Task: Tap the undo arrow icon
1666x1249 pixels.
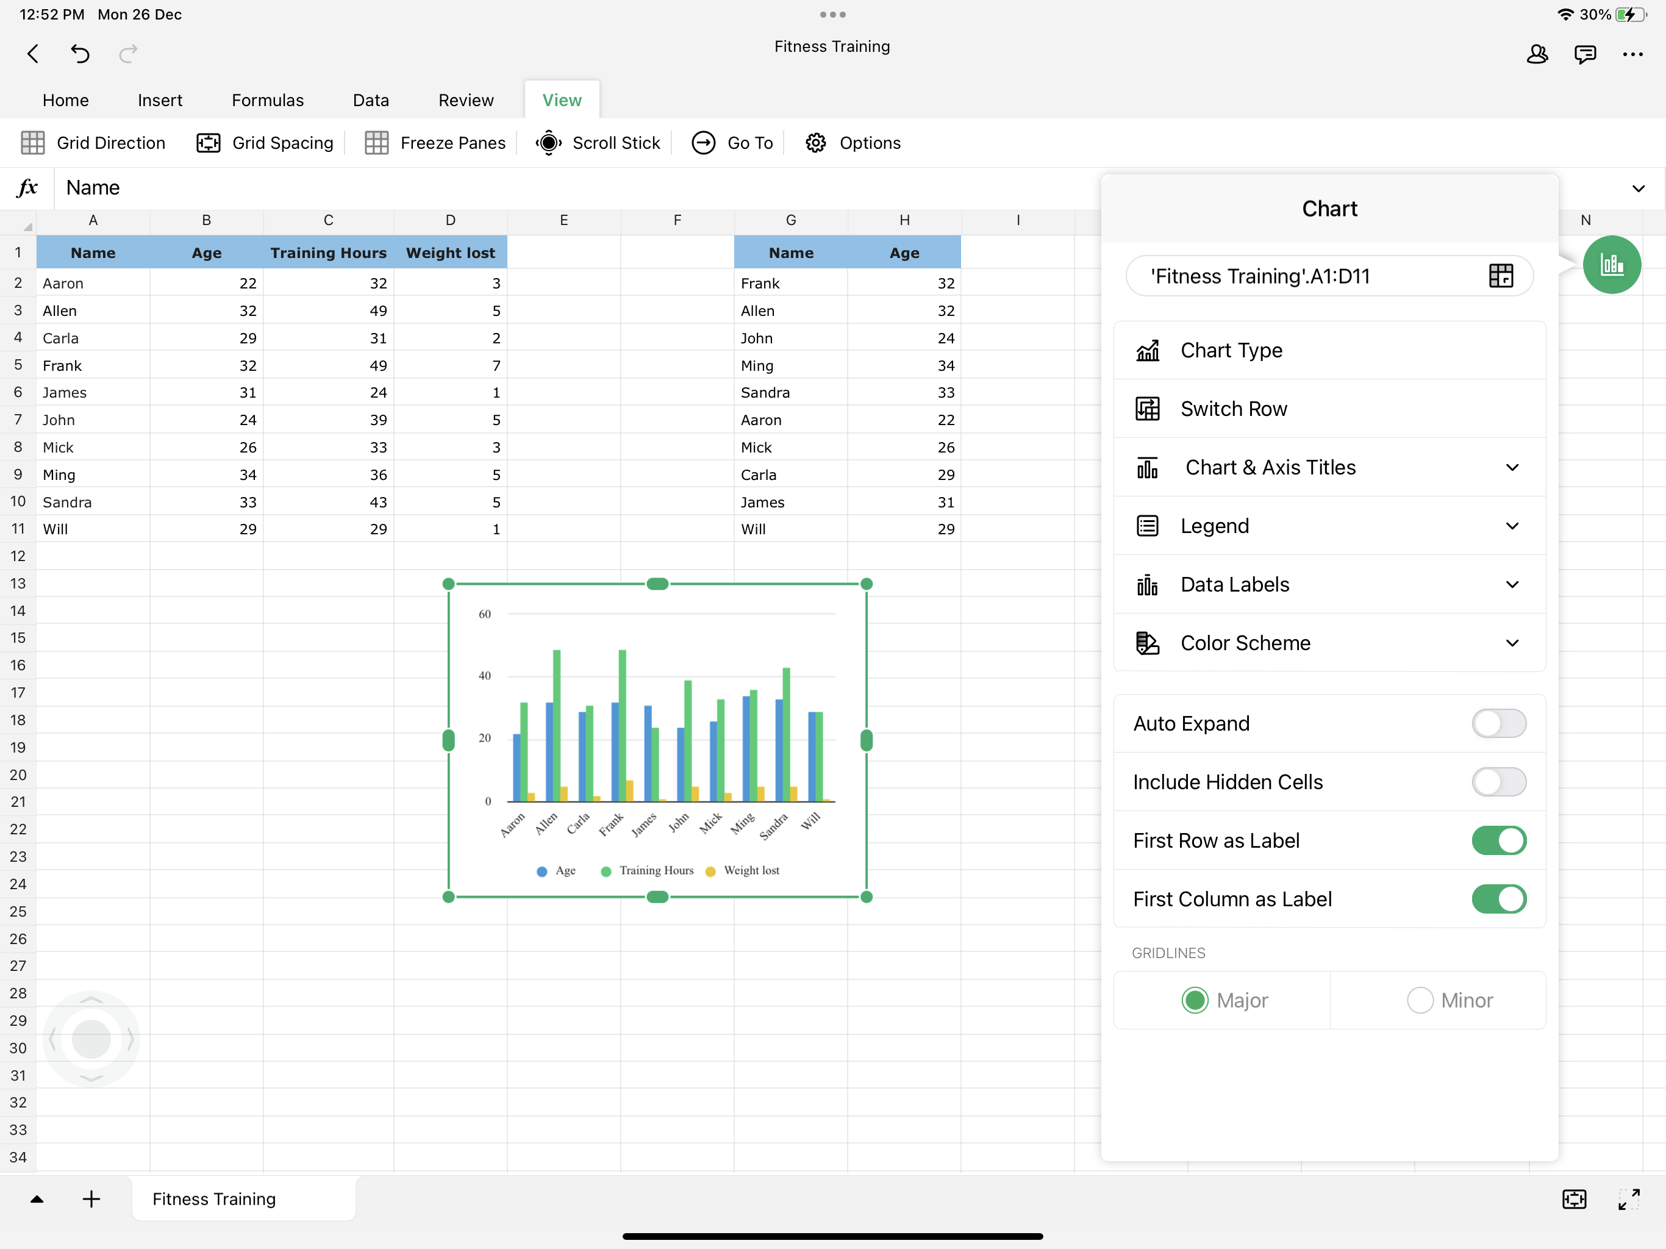Action: point(80,54)
